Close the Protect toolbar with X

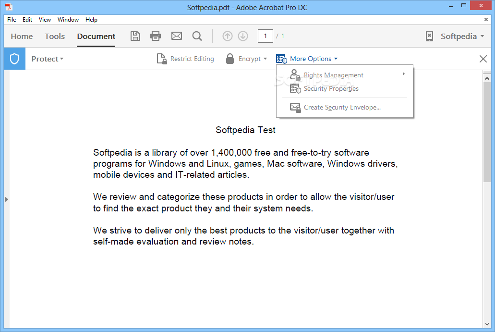click(483, 59)
